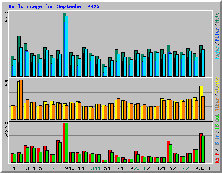Click green weekend day 28 label
The width and height of the screenshot is (222, 173).
(189, 168)
